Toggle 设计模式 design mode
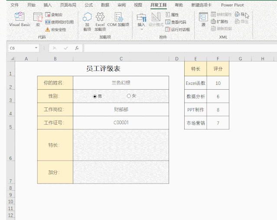277x220 pixels. click(x=156, y=19)
